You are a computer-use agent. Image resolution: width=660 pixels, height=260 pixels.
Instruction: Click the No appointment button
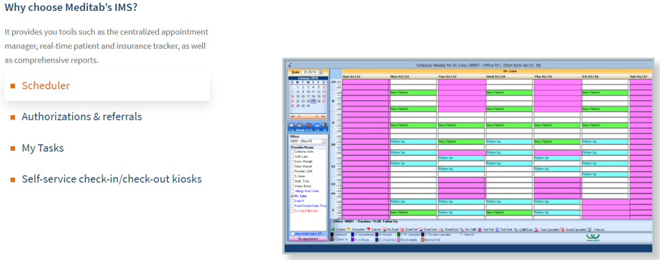pyautogui.click(x=308, y=239)
